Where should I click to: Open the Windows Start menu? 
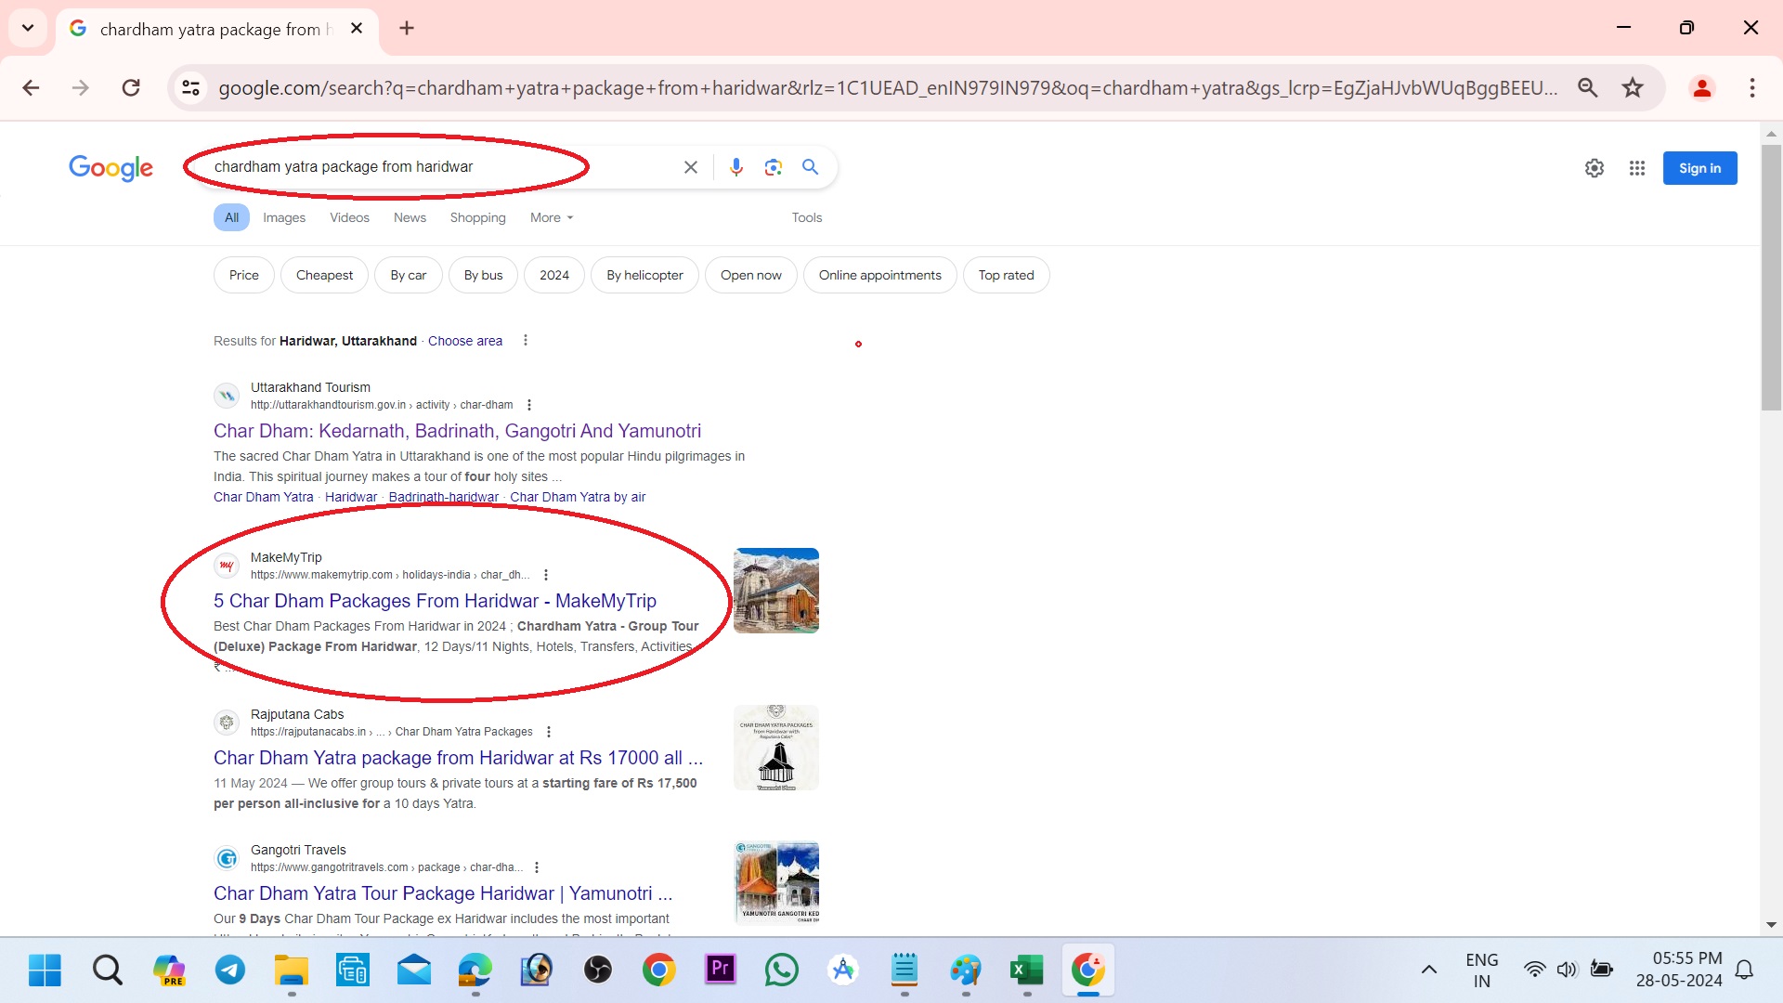45,970
